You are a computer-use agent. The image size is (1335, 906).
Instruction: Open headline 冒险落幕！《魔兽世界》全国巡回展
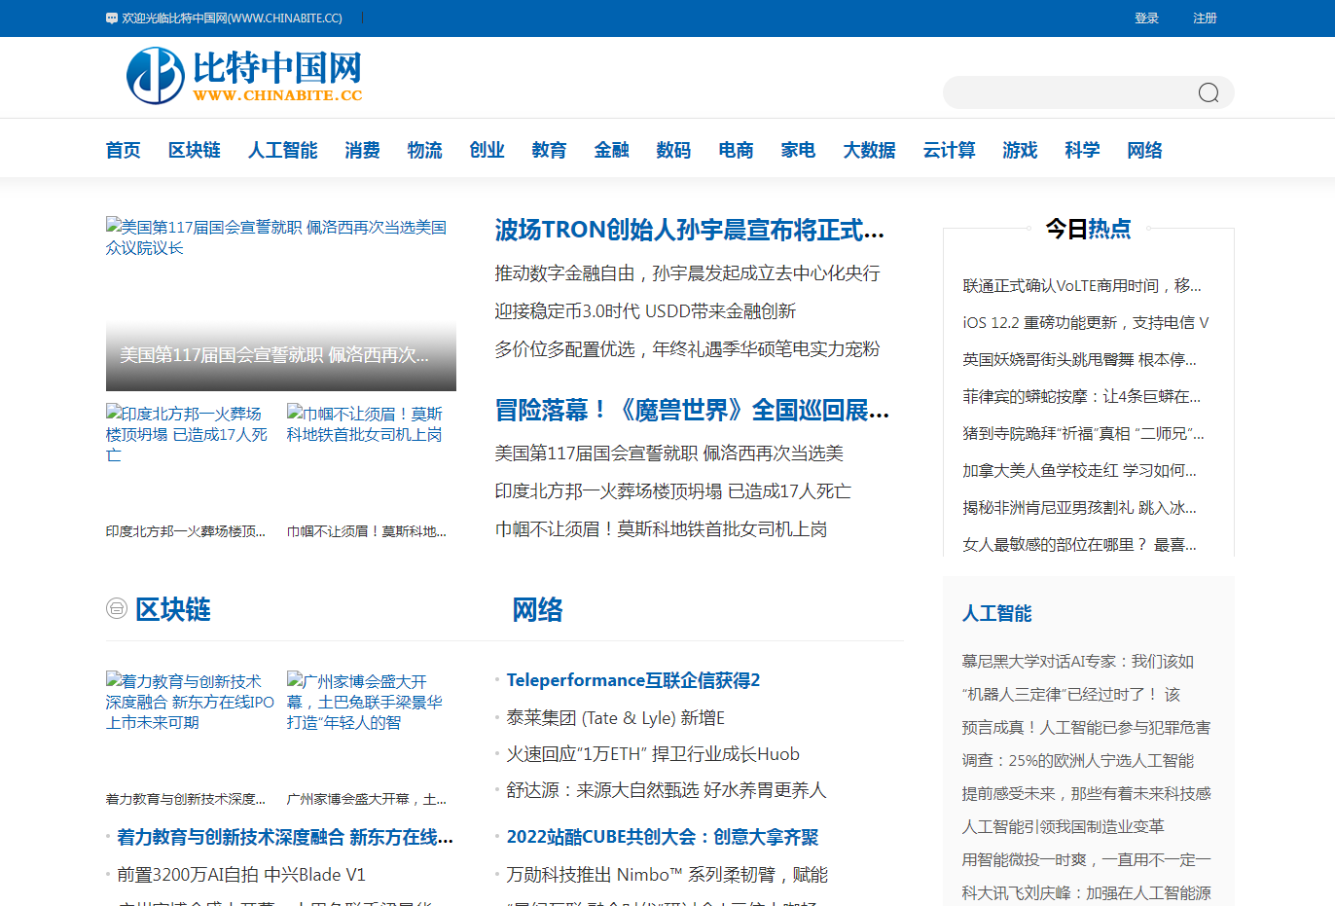click(693, 411)
